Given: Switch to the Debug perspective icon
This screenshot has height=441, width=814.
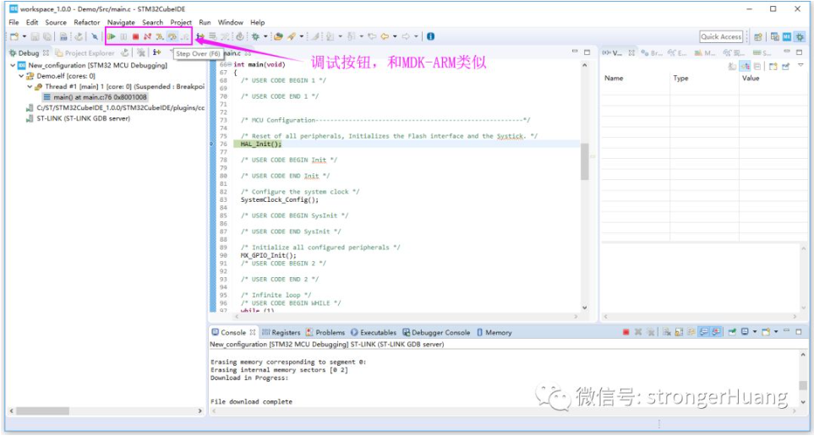Looking at the screenshot, I should pyautogui.click(x=800, y=37).
